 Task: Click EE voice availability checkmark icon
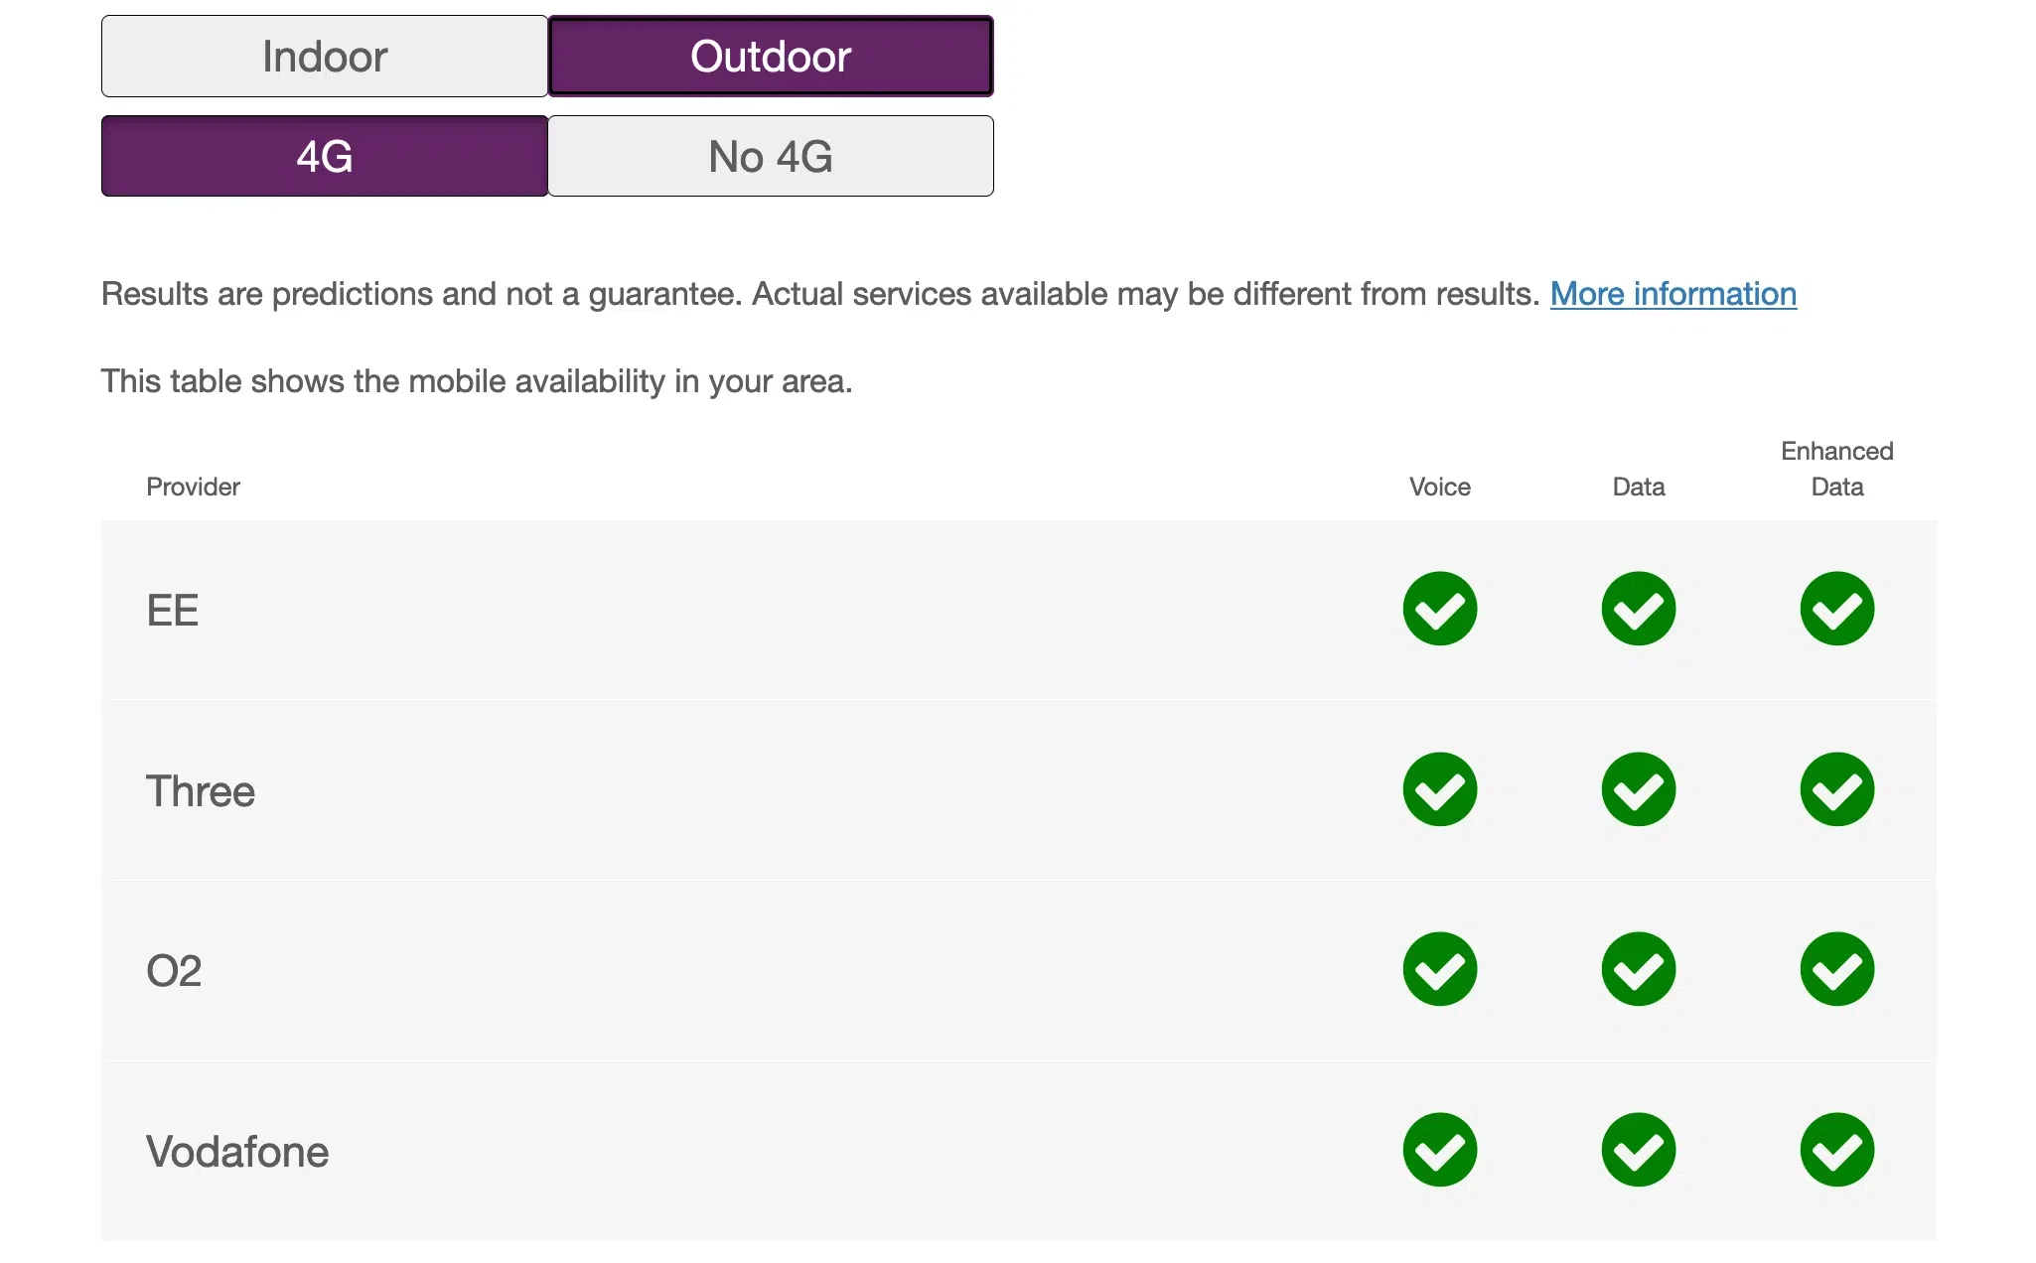[1439, 609]
